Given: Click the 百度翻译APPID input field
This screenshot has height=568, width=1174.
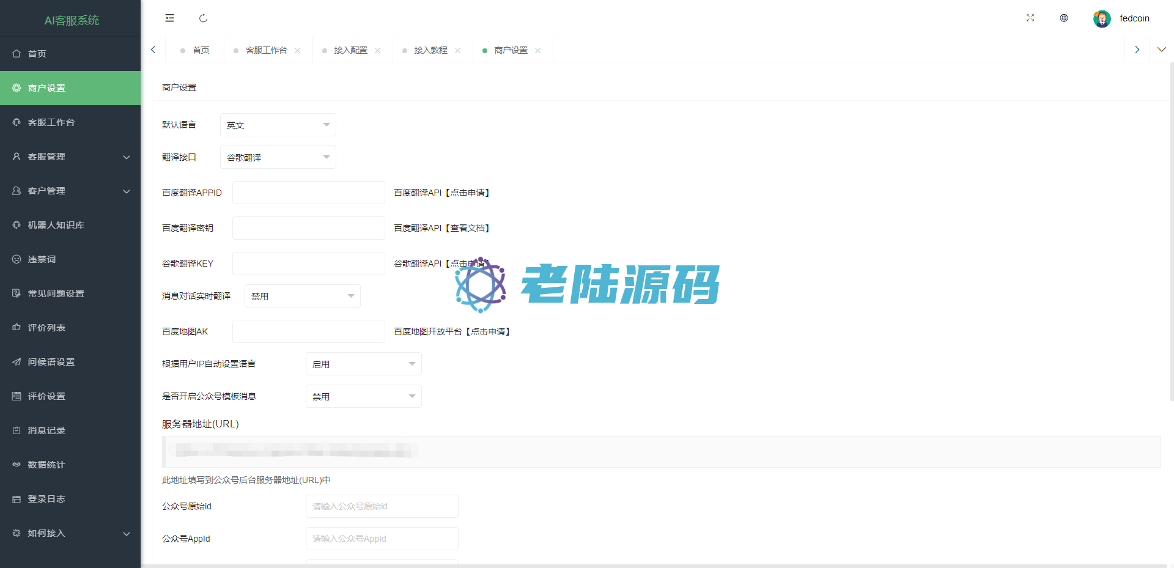Looking at the screenshot, I should pyautogui.click(x=308, y=193).
